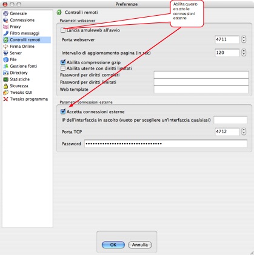Uncheck Accetta connessioni esterne
The height and width of the screenshot is (255, 254).
click(x=63, y=111)
